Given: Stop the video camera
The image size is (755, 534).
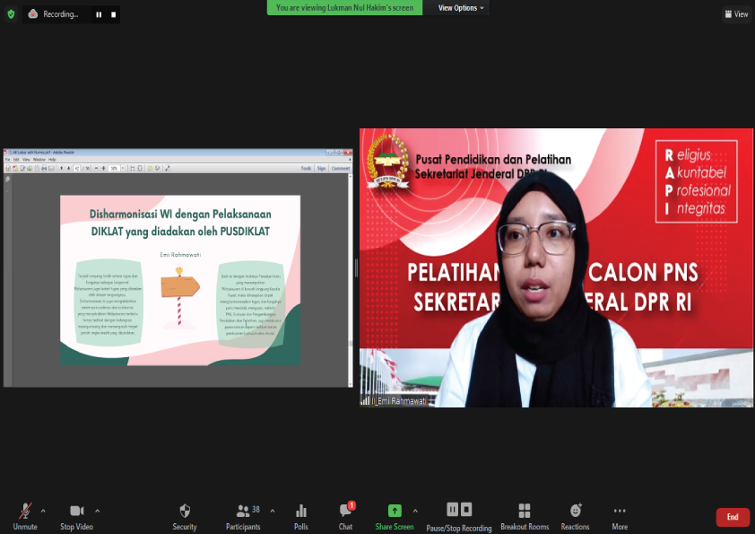Looking at the screenshot, I should tap(76, 517).
